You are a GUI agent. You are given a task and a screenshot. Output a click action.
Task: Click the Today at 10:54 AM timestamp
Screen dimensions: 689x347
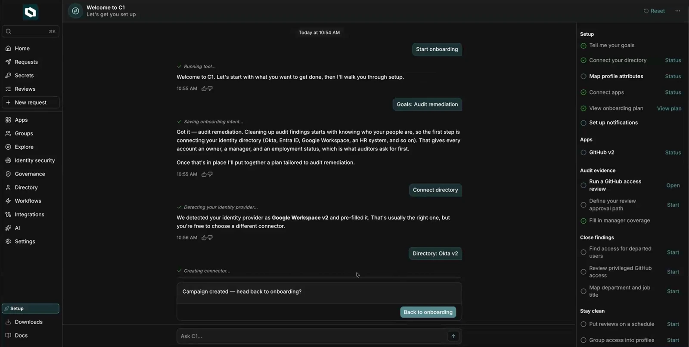pyautogui.click(x=319, y=33)
